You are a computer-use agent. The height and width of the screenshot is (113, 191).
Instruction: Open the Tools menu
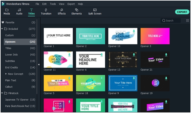[x=53, y=4]
